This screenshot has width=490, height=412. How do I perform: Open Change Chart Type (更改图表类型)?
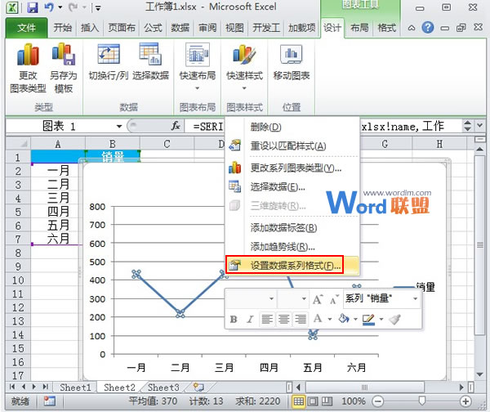[28, 68]
